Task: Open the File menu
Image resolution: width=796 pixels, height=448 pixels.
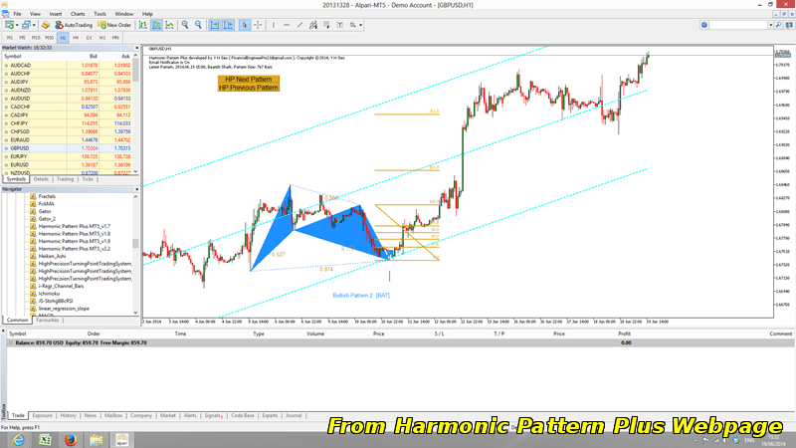Action: pos(17,14)
